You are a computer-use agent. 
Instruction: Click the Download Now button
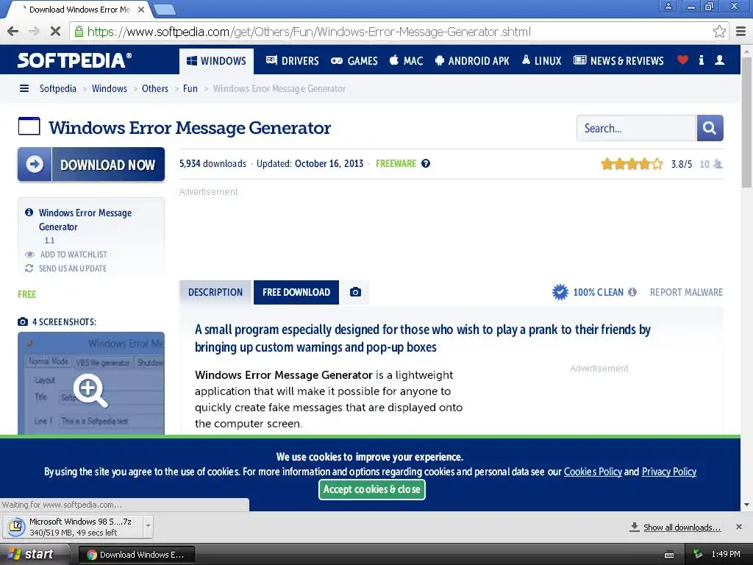91,164
